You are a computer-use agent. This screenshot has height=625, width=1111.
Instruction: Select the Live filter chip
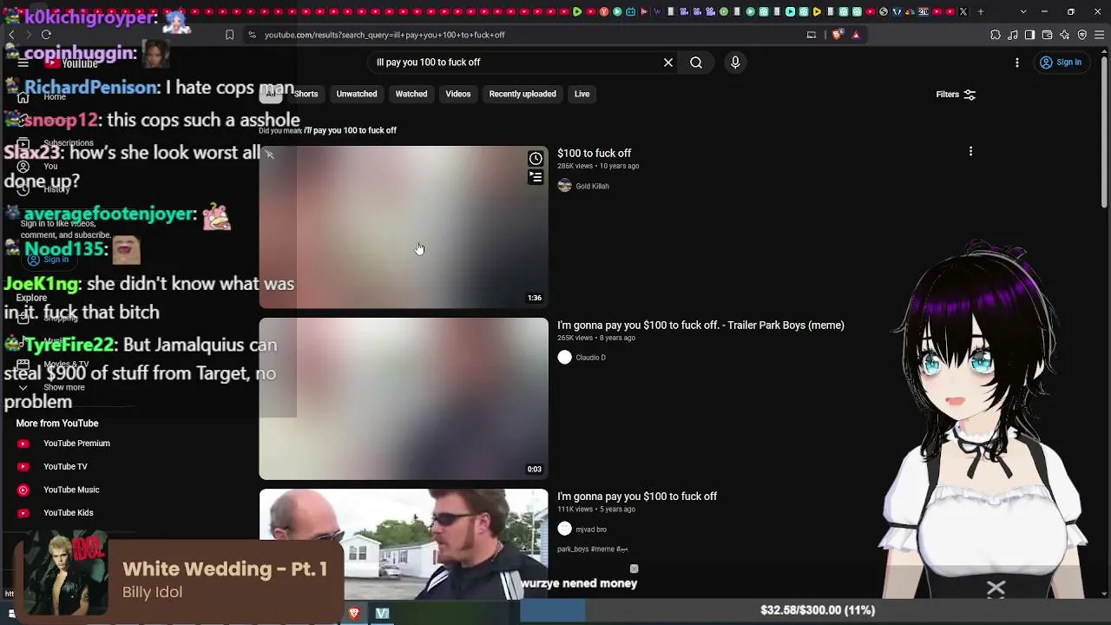click(582, 94)
